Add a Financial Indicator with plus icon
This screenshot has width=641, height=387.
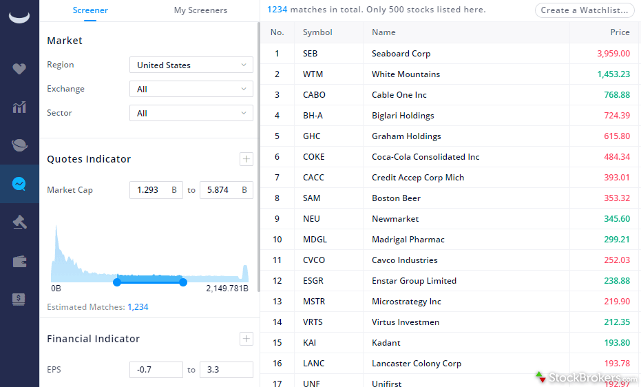tap(246, 339)
